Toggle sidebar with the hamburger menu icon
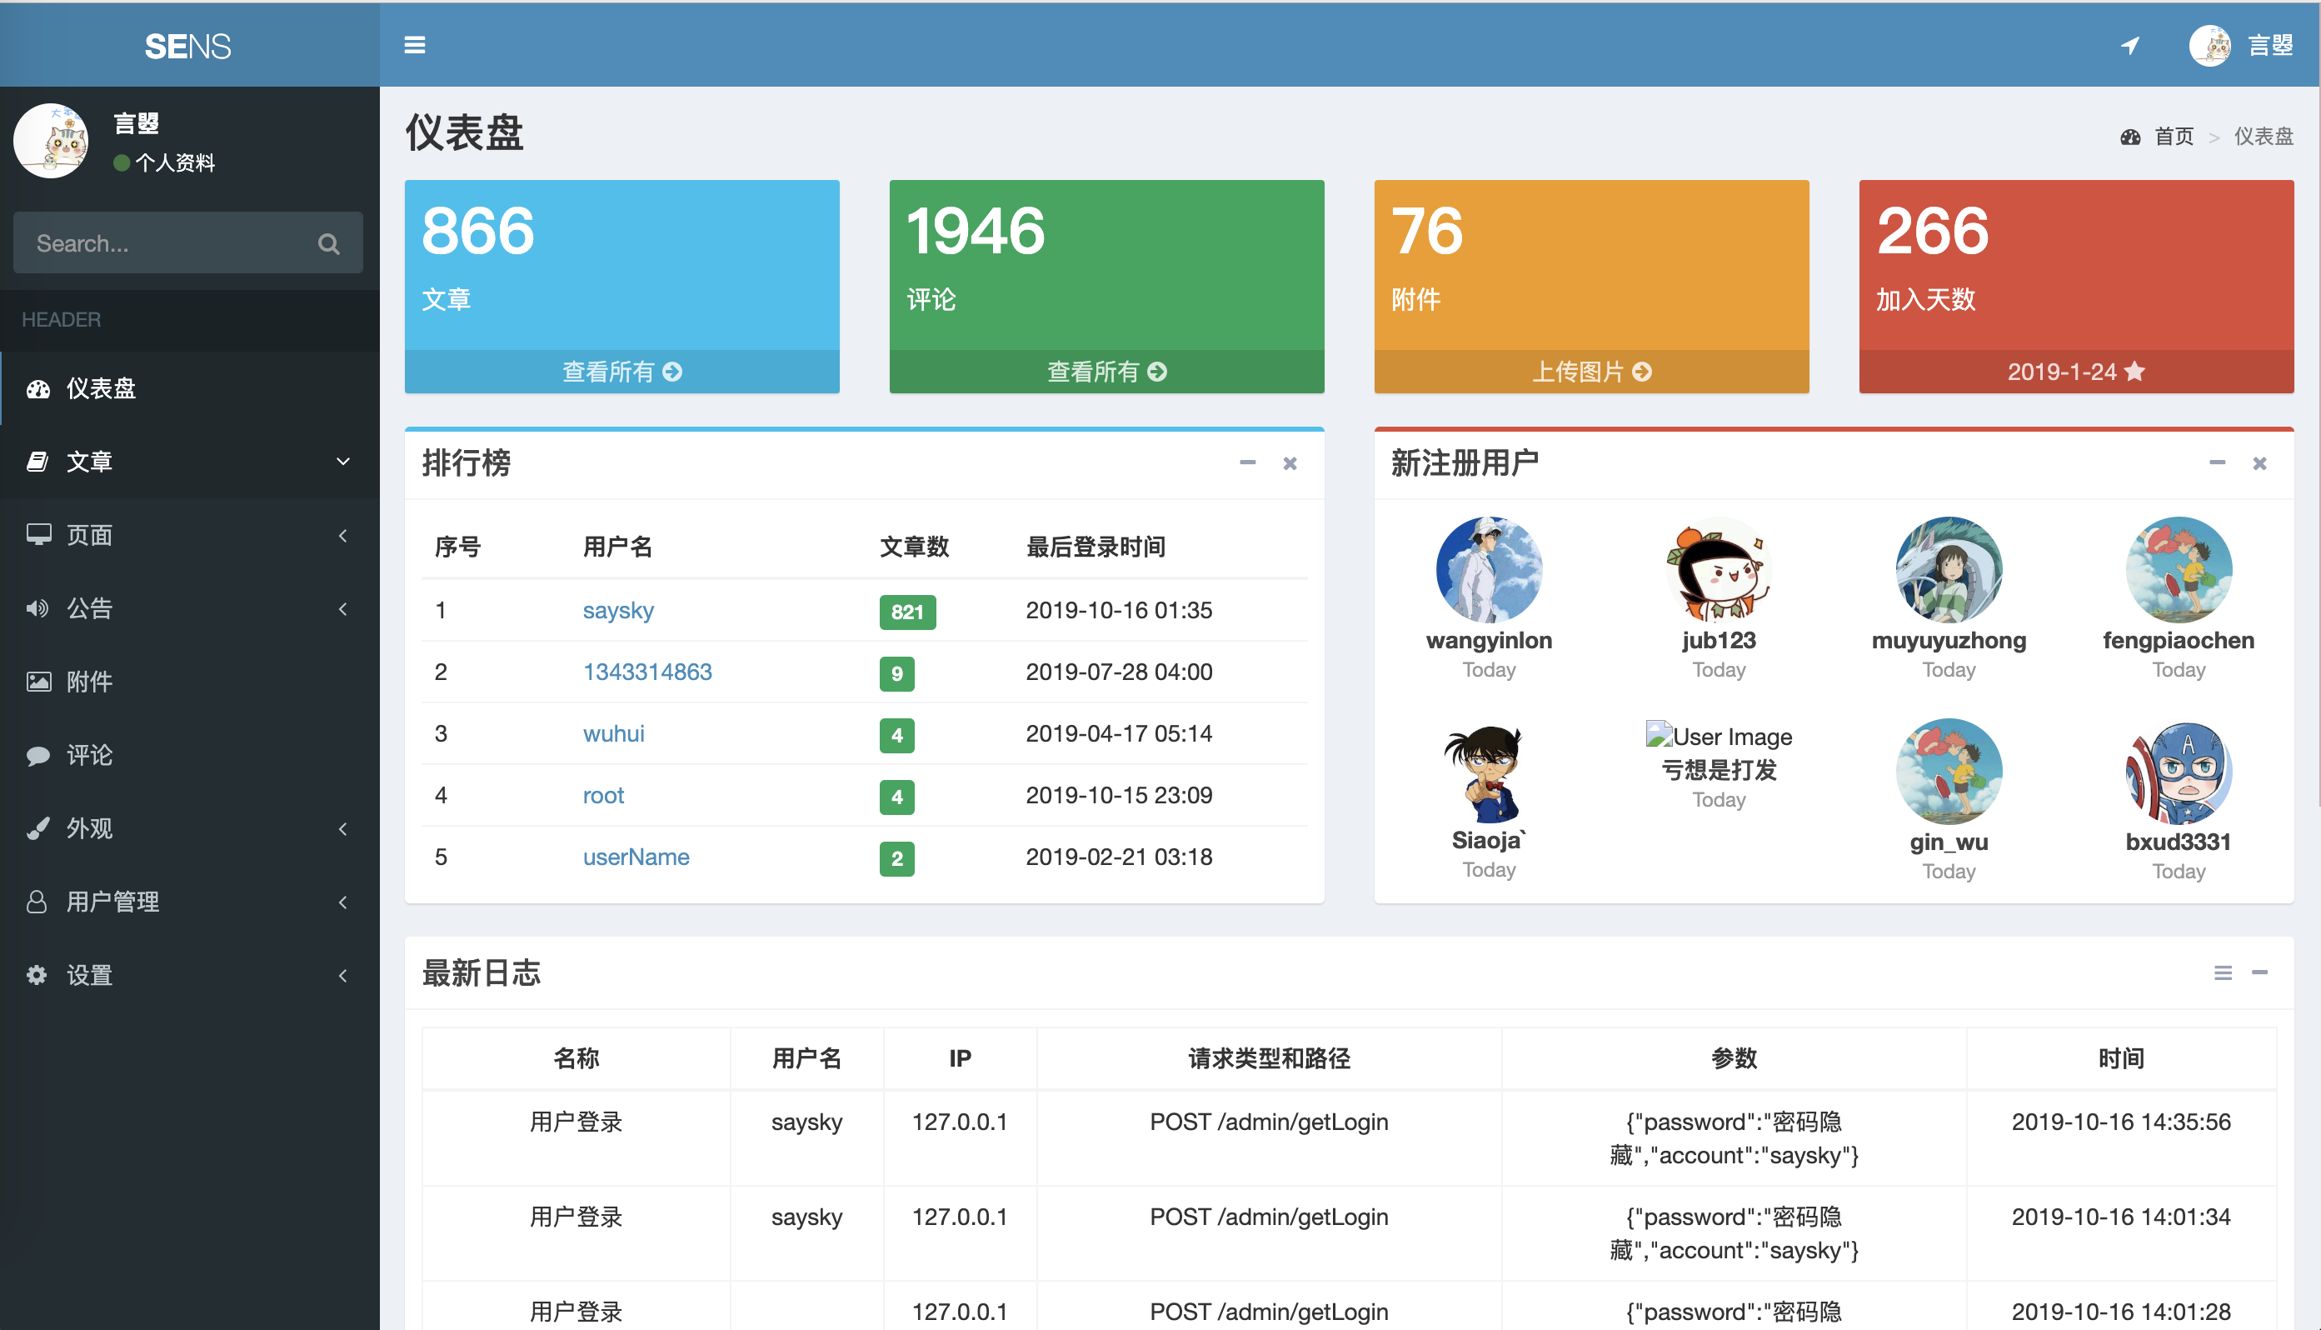Screen dimensions: 2321x1330 [415, 45]
